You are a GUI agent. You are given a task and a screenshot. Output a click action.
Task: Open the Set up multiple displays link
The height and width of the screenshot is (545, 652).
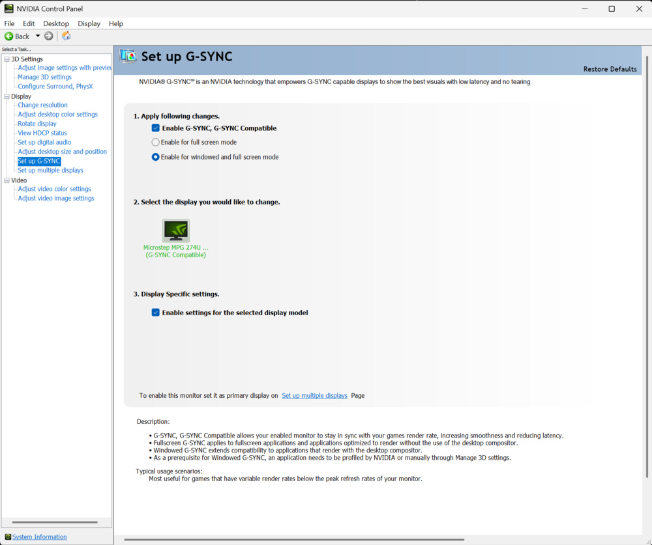(314, 395)
